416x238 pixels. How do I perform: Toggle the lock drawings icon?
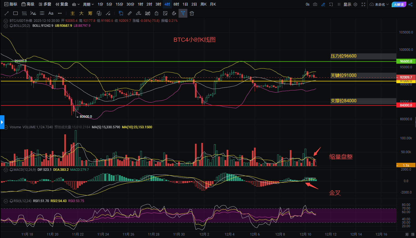157,13
